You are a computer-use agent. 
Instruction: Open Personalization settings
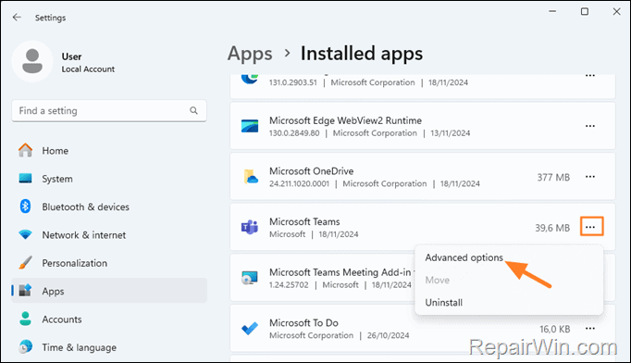coord(109,263)
